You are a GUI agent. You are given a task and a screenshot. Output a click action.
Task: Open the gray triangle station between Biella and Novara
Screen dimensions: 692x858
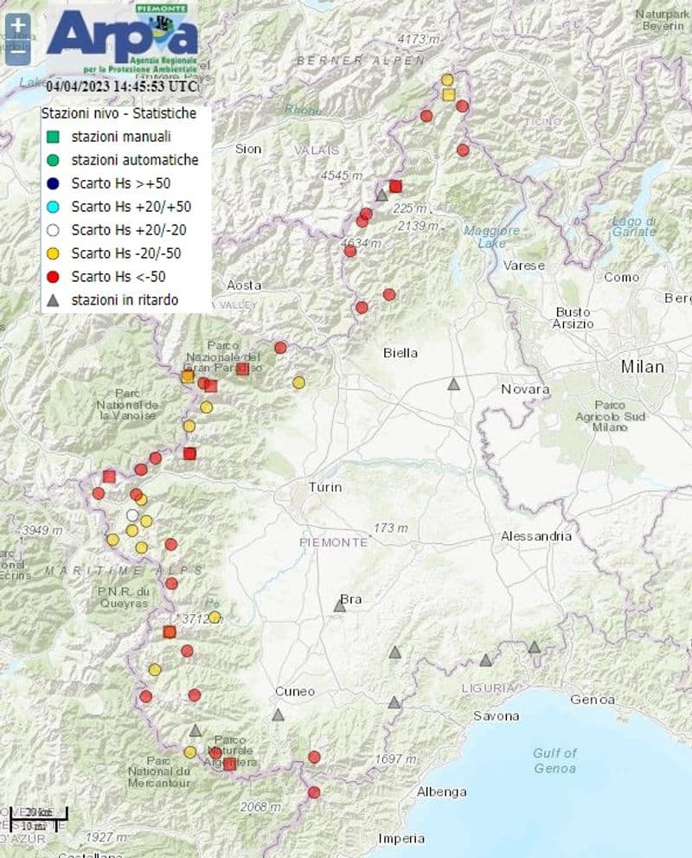(453, 384)
